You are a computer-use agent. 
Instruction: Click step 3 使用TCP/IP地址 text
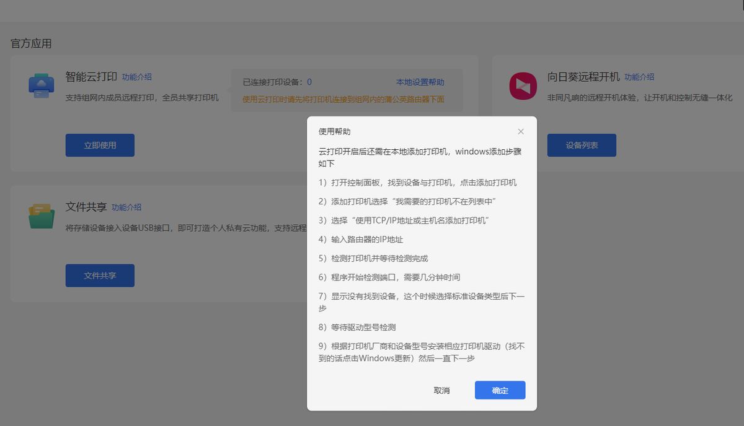[x=404, y=220]
